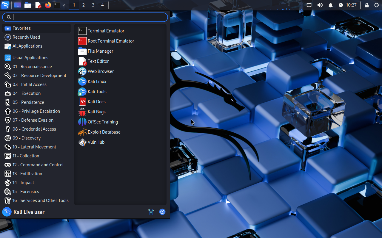Click the application search field
382x238 pixels.
pos(90,17)
